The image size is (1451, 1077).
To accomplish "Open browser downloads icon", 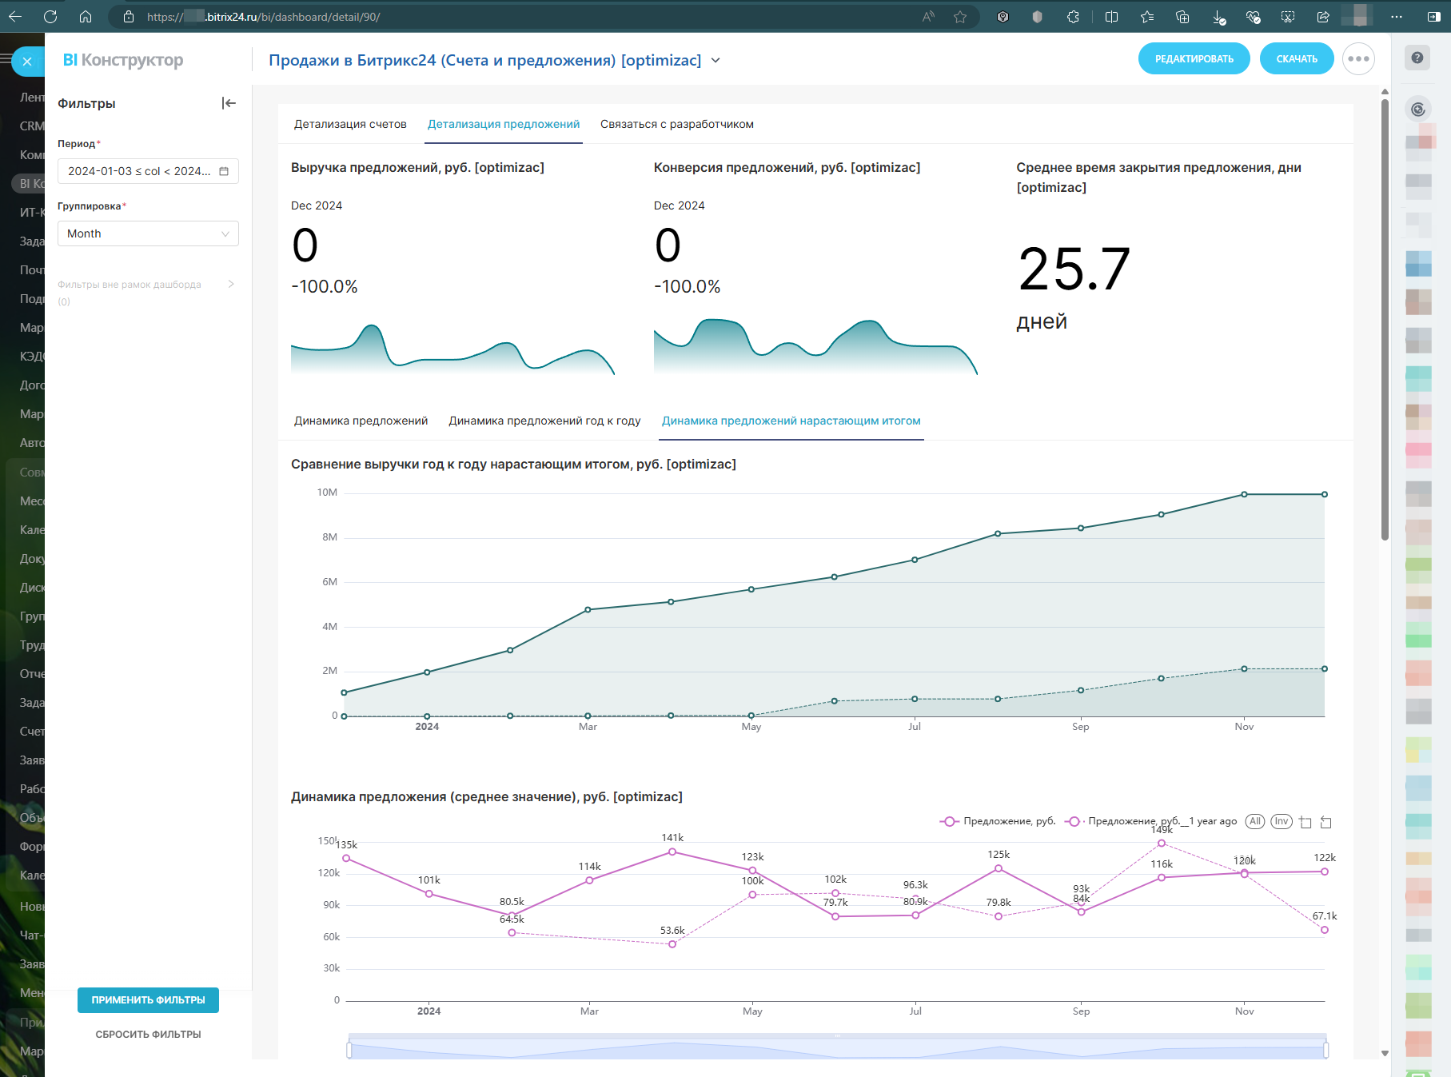I will (x=1218, y=17).
